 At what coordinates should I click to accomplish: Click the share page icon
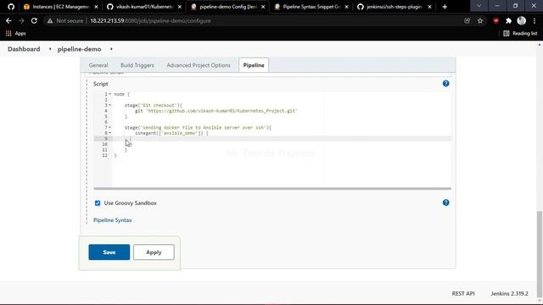467,20
